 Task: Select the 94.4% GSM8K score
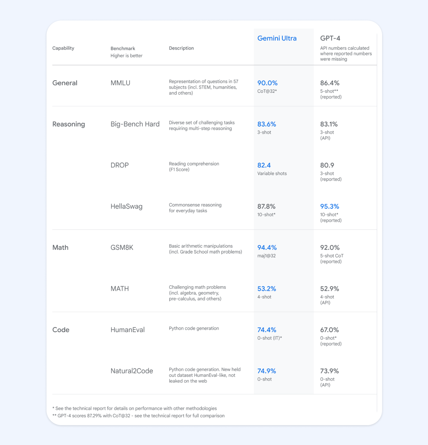coord(267,247)
